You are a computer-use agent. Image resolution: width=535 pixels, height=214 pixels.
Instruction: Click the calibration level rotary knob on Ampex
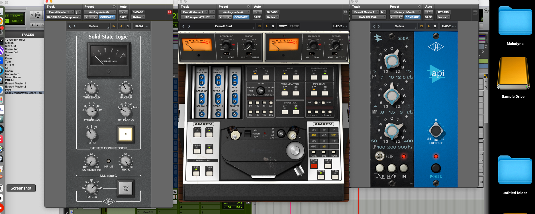pos(260,91)
